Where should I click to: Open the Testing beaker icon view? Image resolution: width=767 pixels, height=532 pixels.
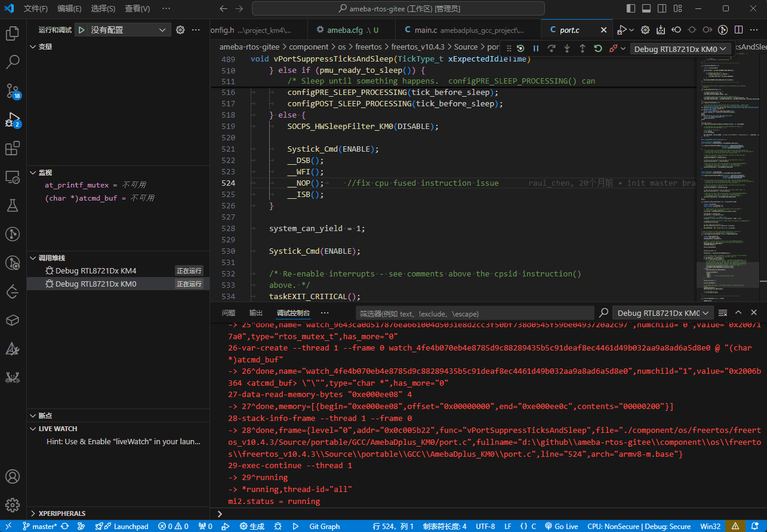(13, 205)
